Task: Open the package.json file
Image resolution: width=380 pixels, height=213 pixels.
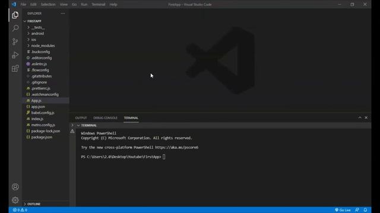Action: 46,137
